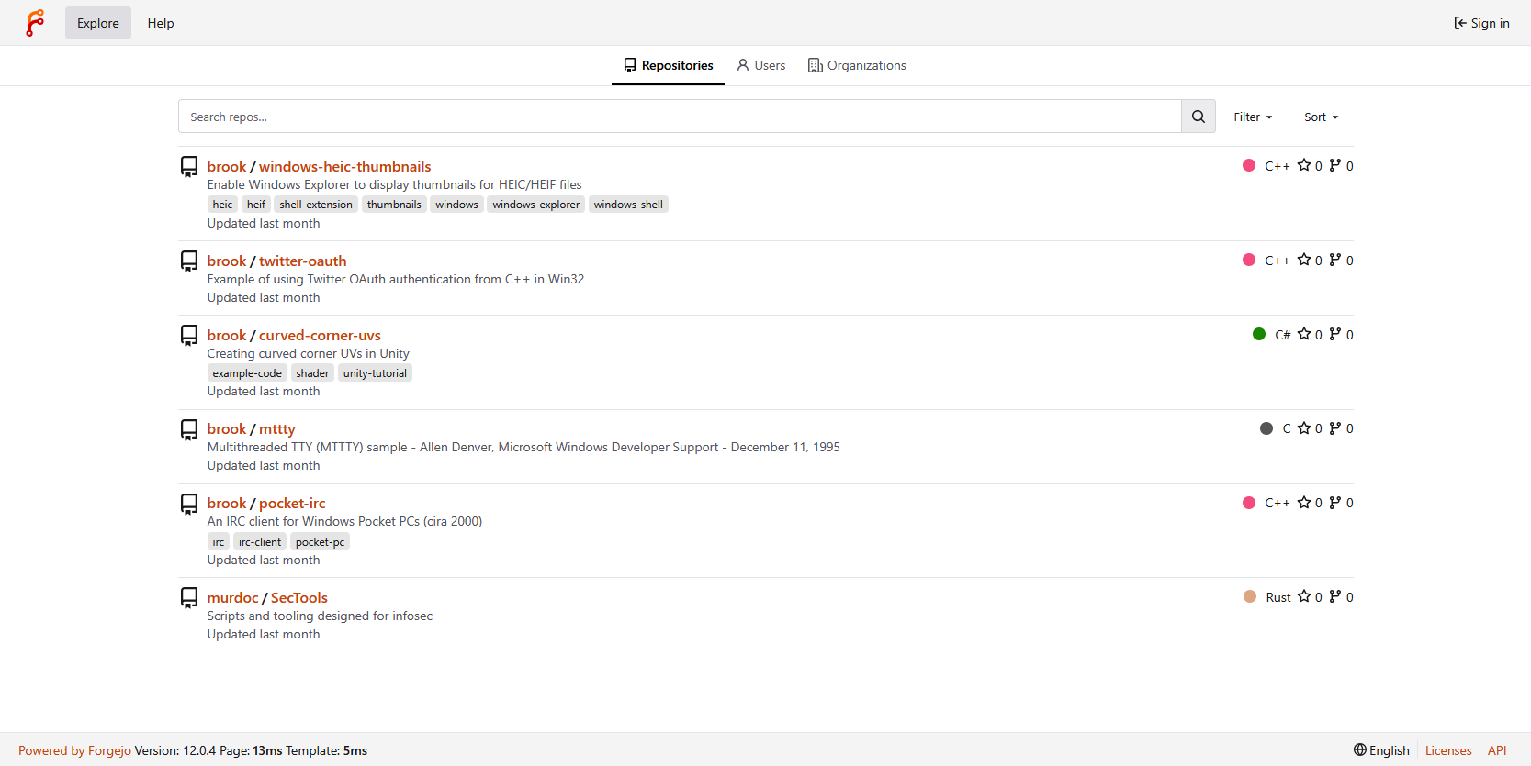The image size is (1531, 766).
Task: Switch to the Users tab
Action: click(x=760, y=65)
